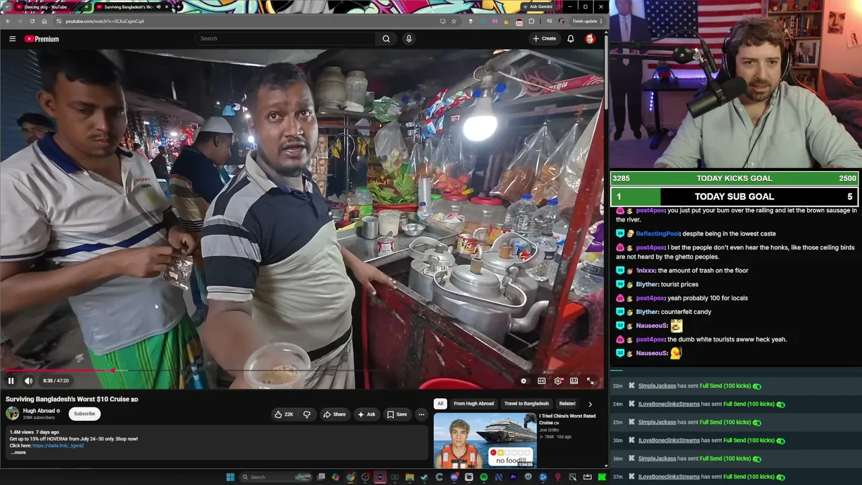Image resolution: width=862 pixels, height=485 pixels.
Task: Switch to theater mode
Action: point(574,381)
